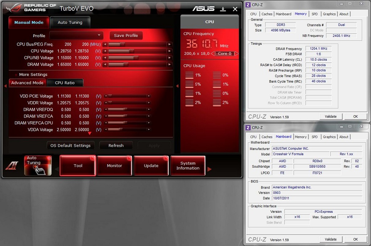
Task: Decrease CPU/NB Voltage with left arrow
Action: click(105, 57)
